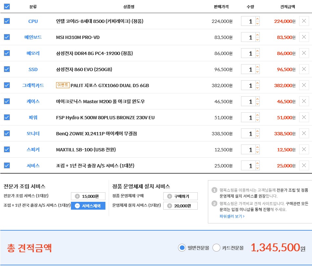Decrease CPU quantity with down arrow
The height and width of the screenshot is (266, 312).
pos(257,24)
